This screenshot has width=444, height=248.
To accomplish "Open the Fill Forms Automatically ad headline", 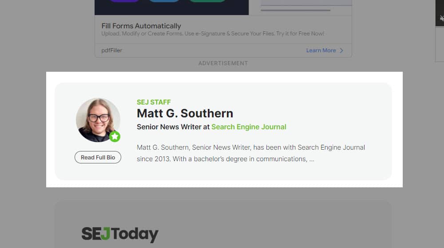I will pyautogui.click(x=141, y=26).
